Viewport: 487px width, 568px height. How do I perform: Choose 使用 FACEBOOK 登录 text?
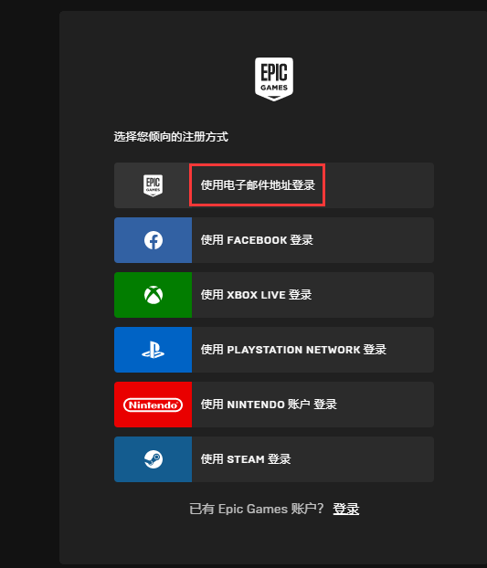pos(257,240)
